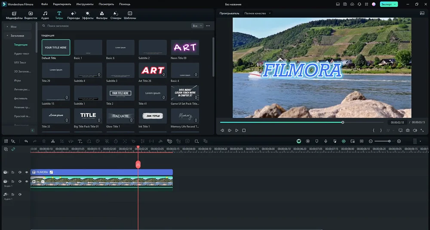Click the timeline zoom-out minus button

(371, 141)
